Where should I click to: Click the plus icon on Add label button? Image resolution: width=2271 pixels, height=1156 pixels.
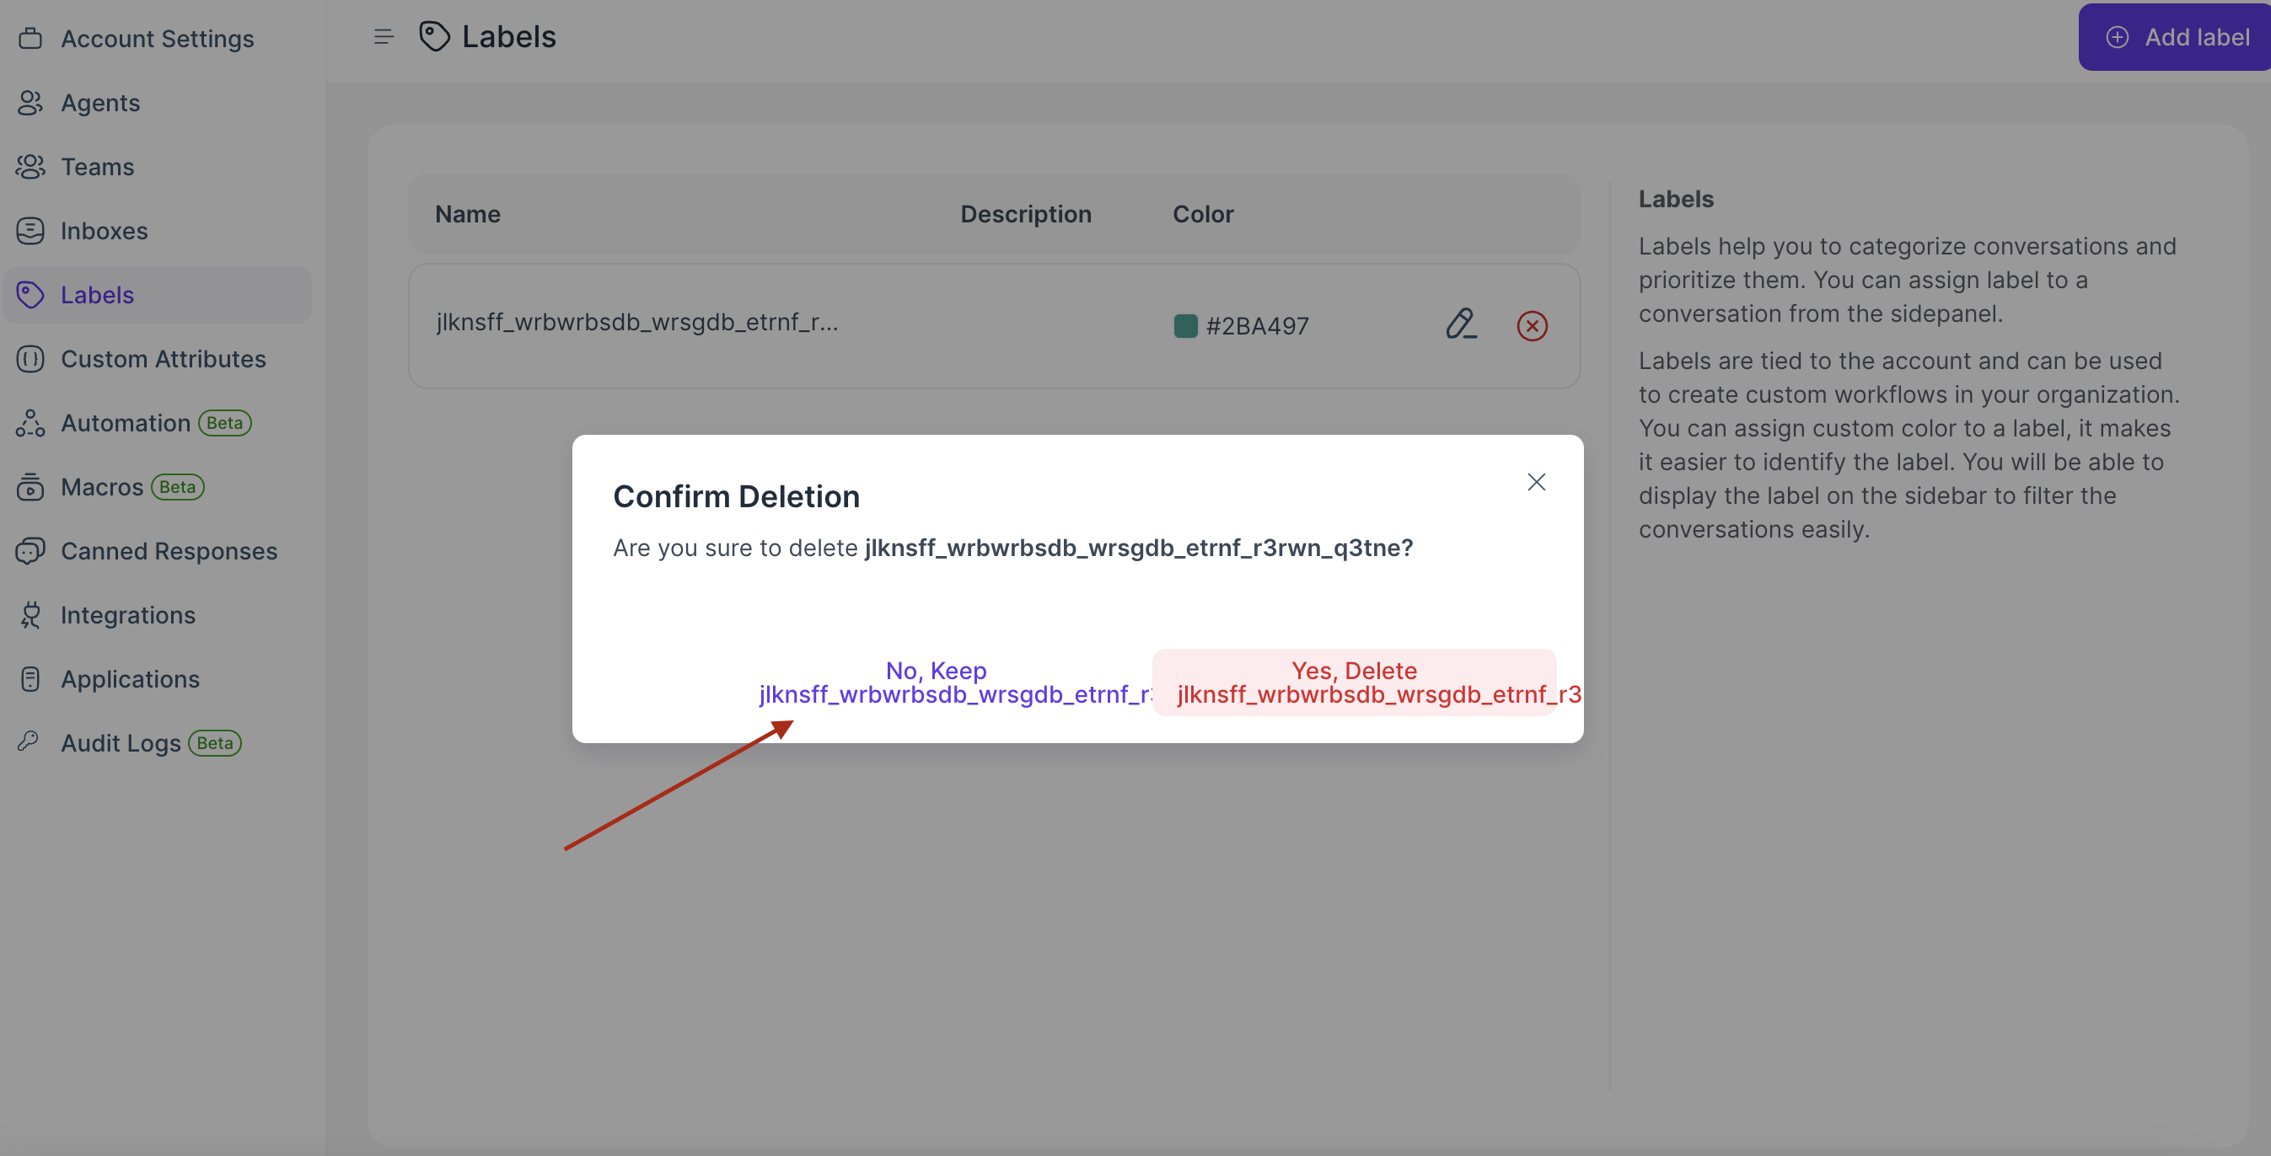[x=2118, y=37]
